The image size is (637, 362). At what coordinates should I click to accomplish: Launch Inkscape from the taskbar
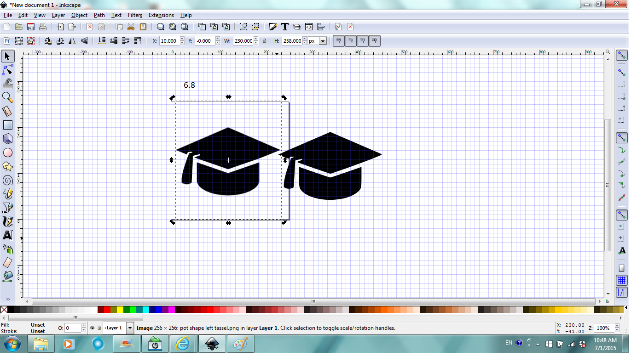[x=212, y=343]
